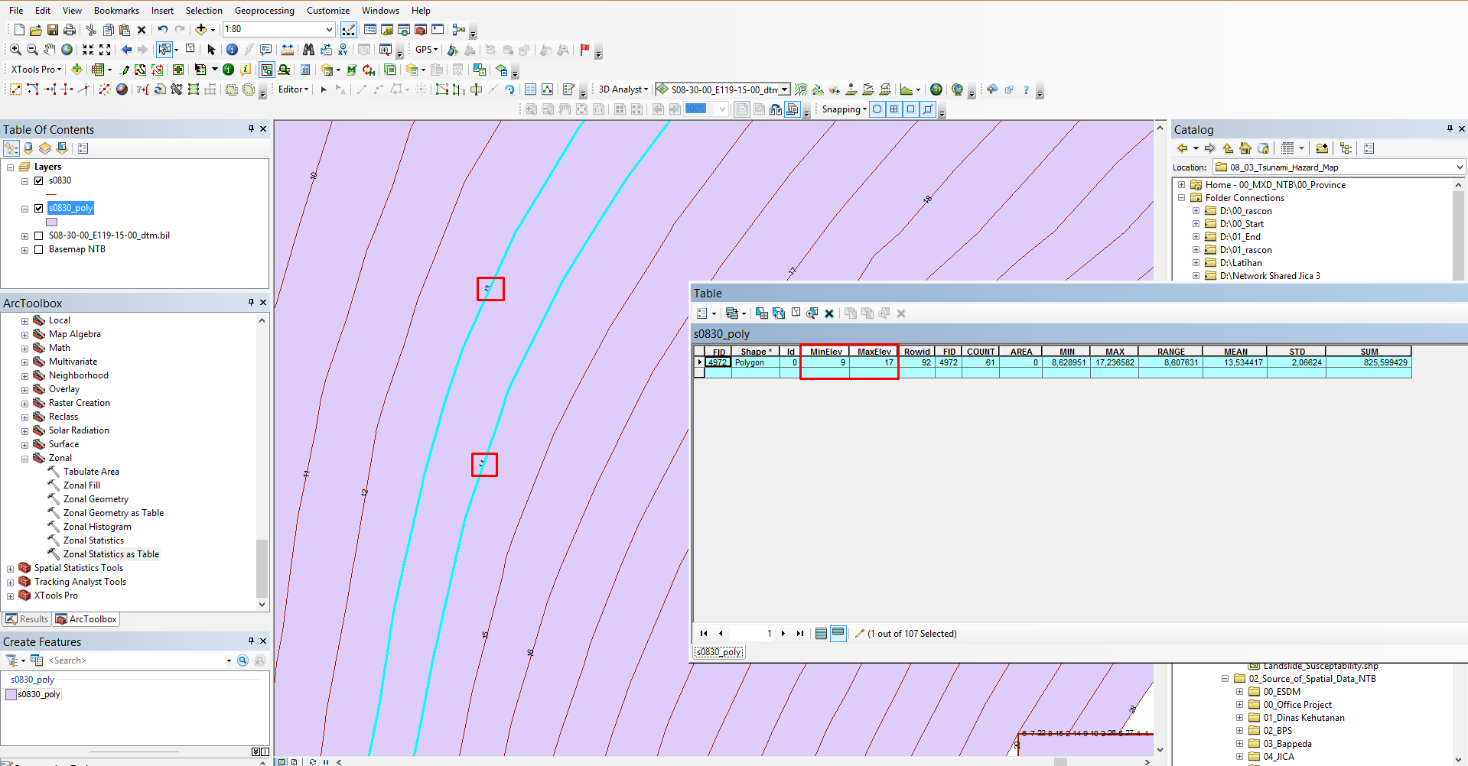Click the Cut scissors icon

[x=91, y=30]
